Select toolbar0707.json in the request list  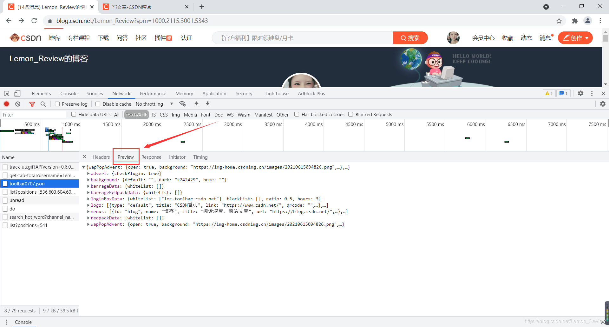click(x=27, y=184)
